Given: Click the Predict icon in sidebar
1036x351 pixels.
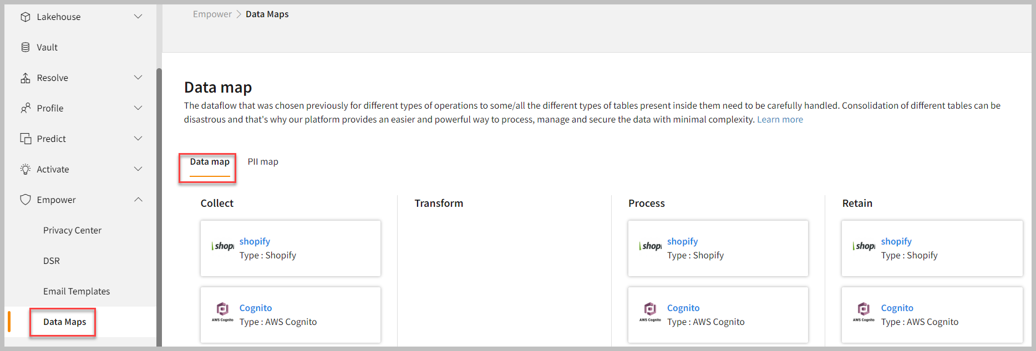Looking at the screenshot, I should click(25, 139).
